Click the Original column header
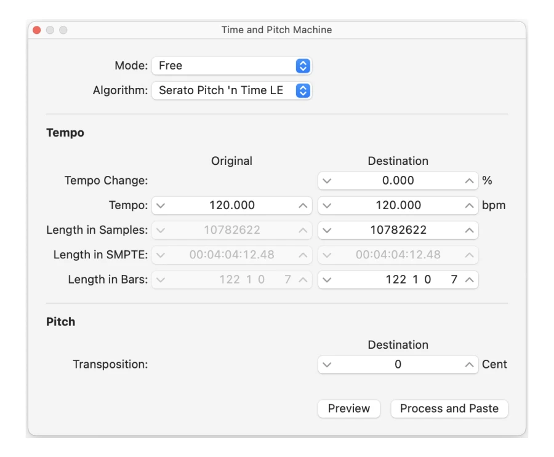This screenshot has width=554, height=457. [x=232, y=161]
